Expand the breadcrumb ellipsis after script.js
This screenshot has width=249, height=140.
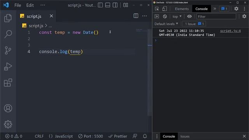pyautogui.click(x=50, y=26)
